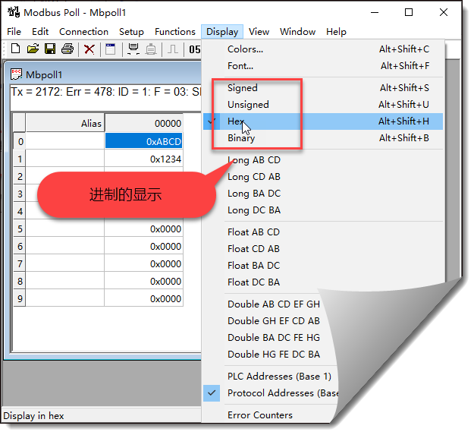
Task: Enable PLC Addresses (Base 1)
Action: tap(279, 377)
